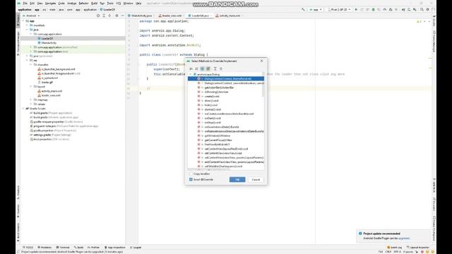Switch to the activity_main.xml editor tab
The width and height of the screenshot is (452, 254).
tap(229, 16)
